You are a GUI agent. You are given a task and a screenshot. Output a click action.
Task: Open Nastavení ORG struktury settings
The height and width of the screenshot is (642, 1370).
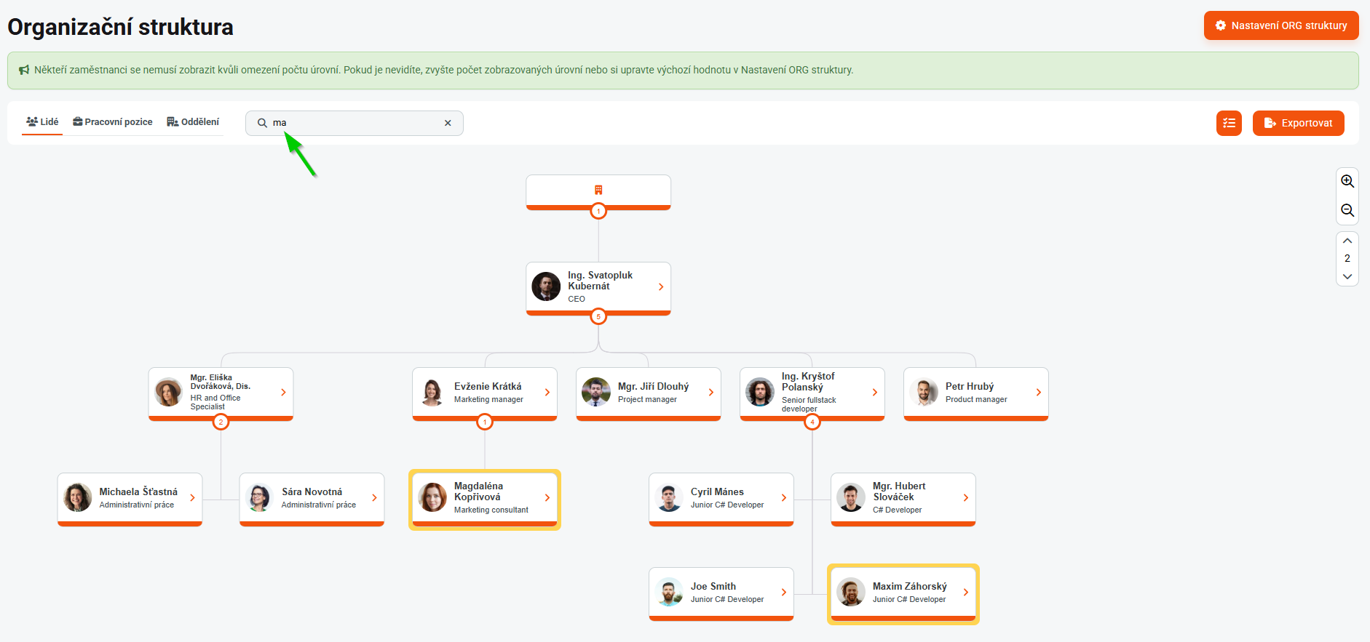[1281, 25]
